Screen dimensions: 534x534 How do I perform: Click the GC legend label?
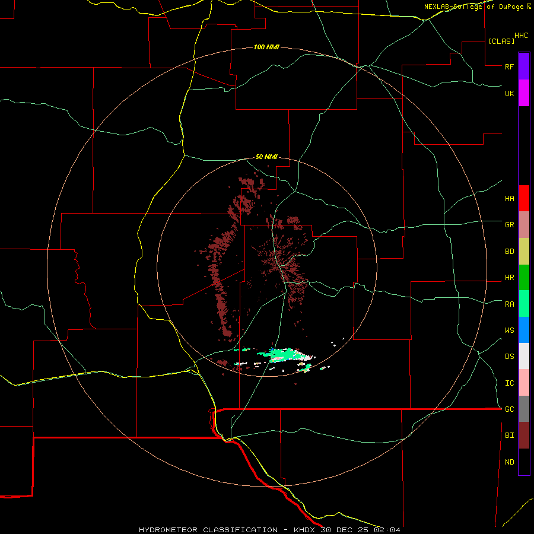[x=509, y=409]
